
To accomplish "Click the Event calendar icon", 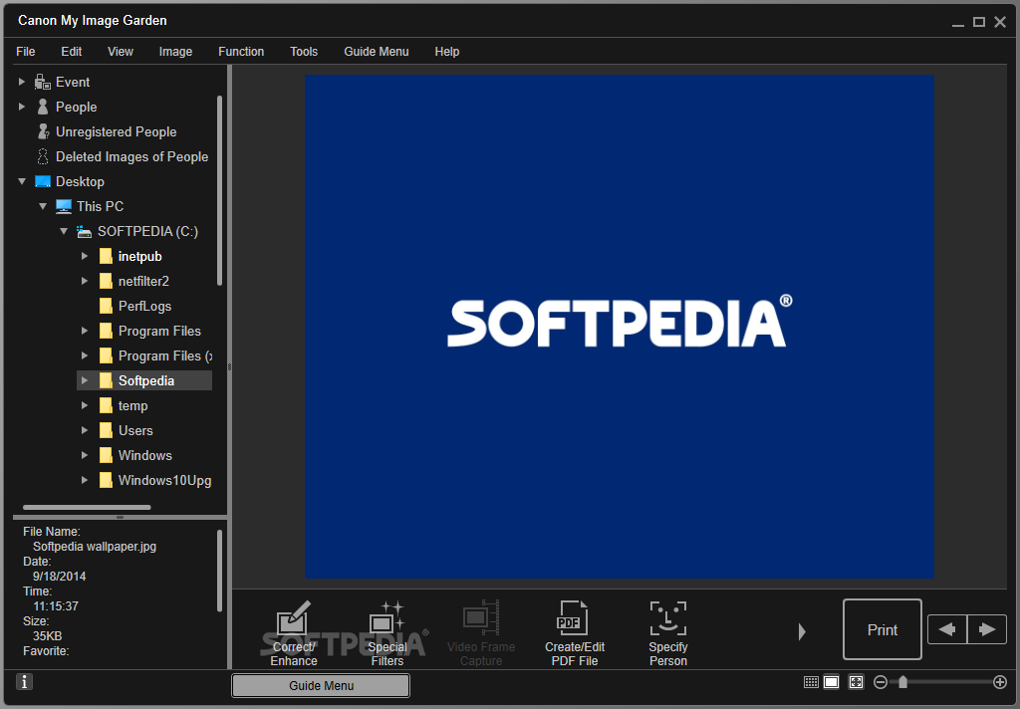I will [x=42, y=82].
